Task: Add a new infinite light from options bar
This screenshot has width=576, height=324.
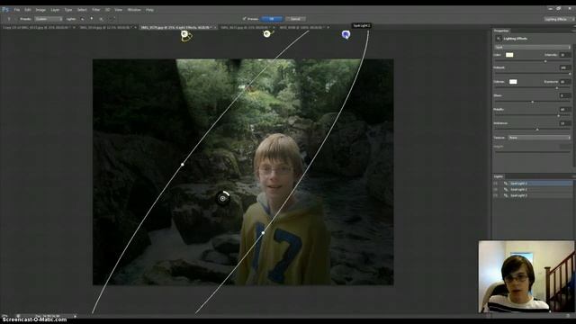Action: 101,19
